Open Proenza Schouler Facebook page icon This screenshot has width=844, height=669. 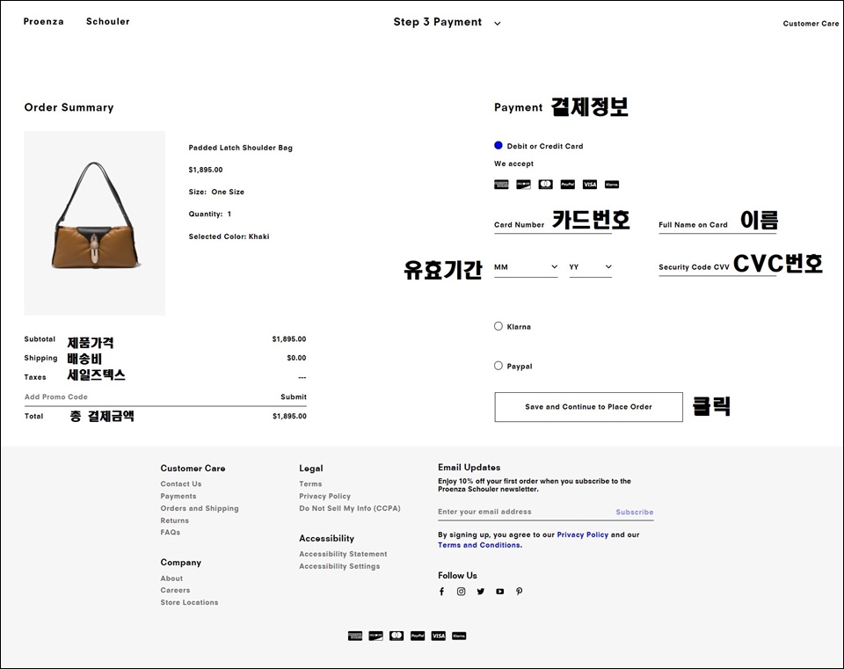coord(441,592)
